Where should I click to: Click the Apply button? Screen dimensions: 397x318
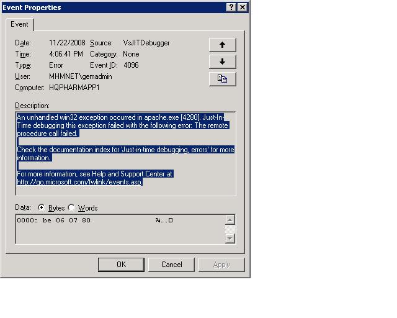pos(221,265)
